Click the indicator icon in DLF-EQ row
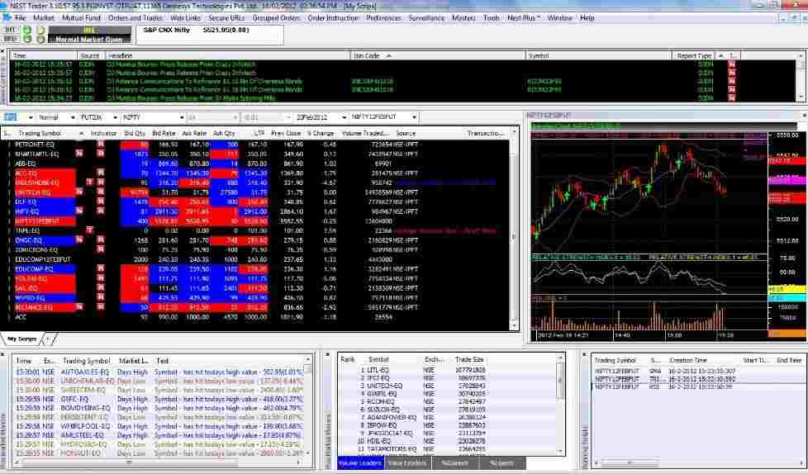This screenshot has width=808, height=474. pos(101,201)
